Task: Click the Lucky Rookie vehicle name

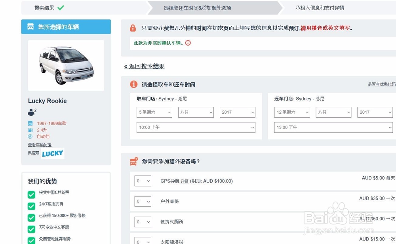Action: 47,101
